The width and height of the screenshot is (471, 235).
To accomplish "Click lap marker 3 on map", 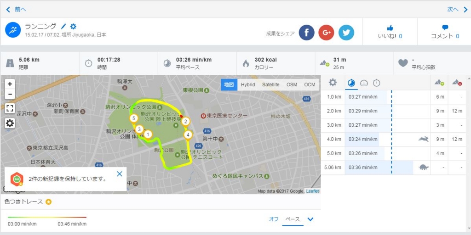I will [139, 129].
